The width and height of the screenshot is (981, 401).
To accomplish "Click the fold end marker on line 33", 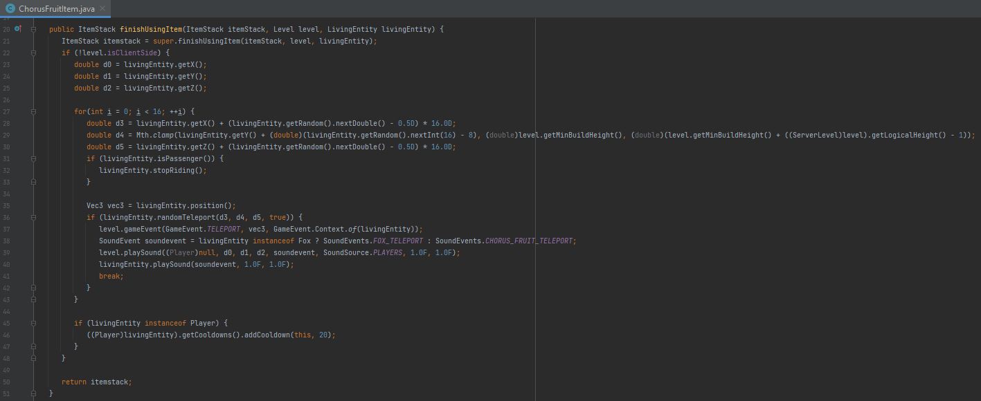I will (x=33, y=182).
